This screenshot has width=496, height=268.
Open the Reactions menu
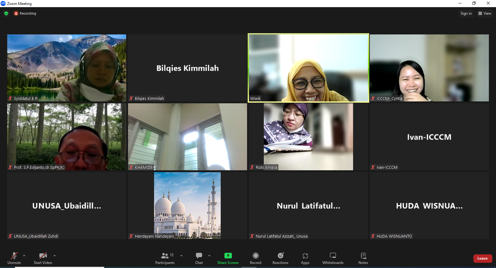[280, 258]
